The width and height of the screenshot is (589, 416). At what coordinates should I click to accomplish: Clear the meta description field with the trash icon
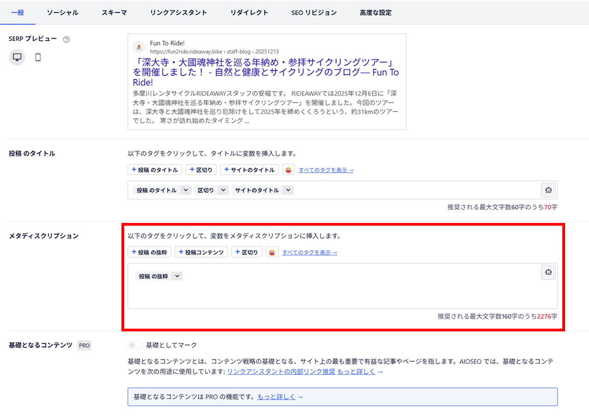tap(548, 272)
